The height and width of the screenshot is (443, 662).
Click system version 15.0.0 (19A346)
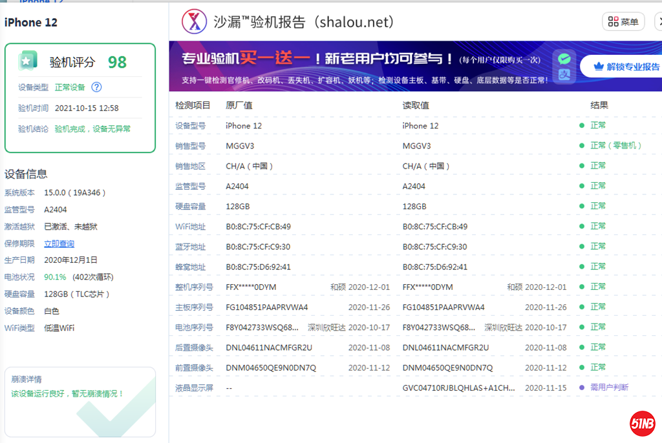(x=75, y=193)
